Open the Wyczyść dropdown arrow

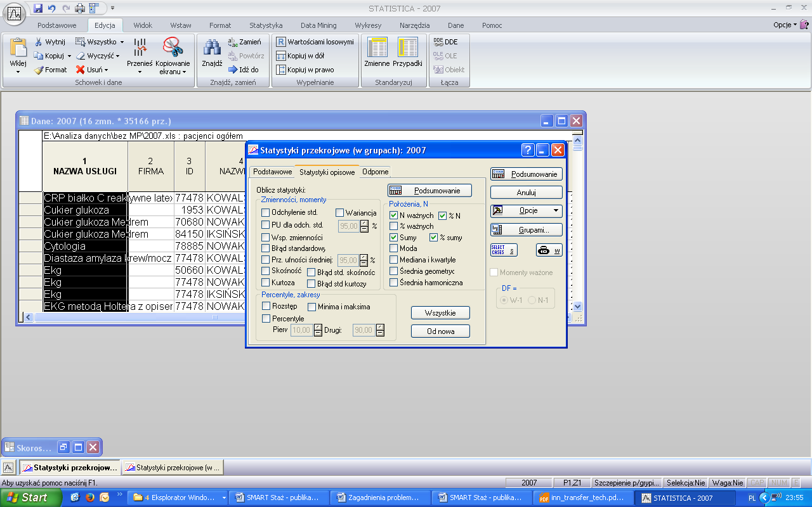[x=117, y=56]
